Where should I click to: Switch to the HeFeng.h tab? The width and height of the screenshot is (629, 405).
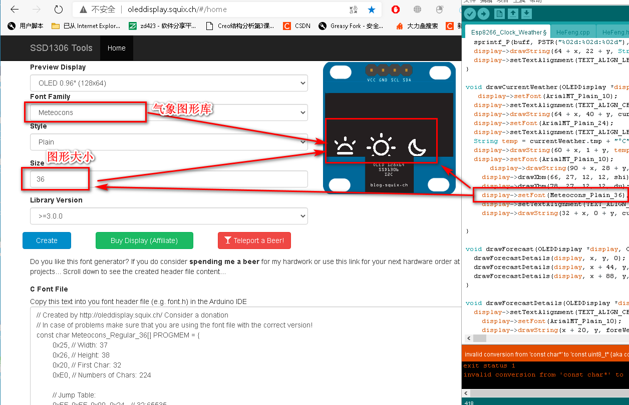click(613, 32)
